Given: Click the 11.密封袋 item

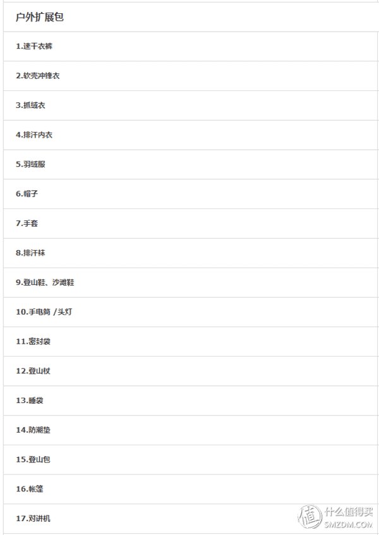Looking at the screenshot, I should click(x=191, y=342).
